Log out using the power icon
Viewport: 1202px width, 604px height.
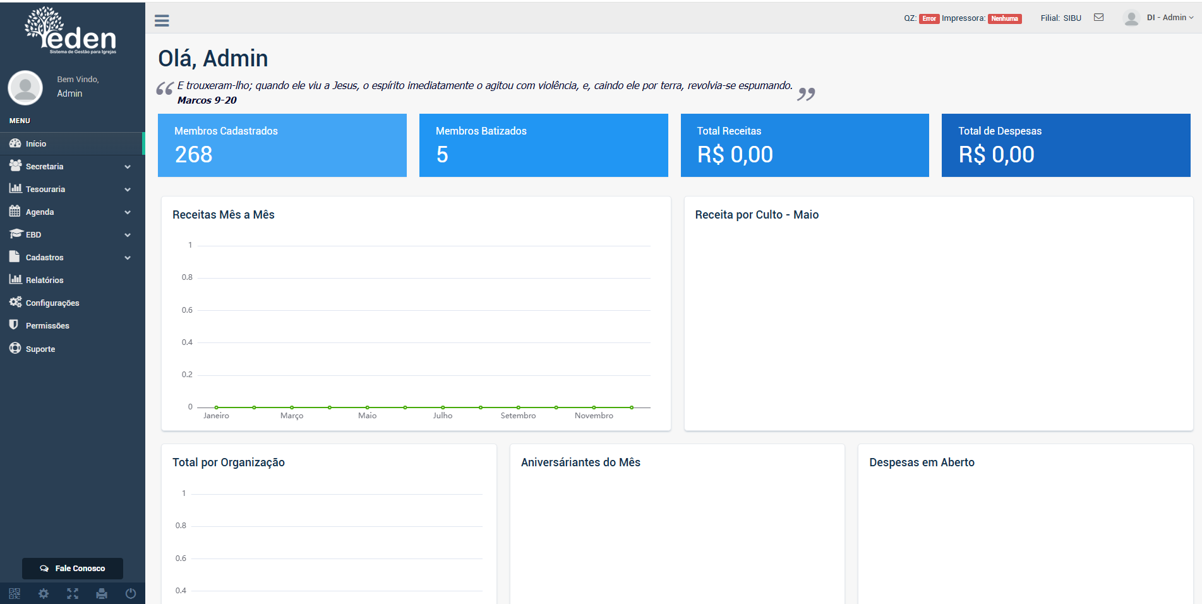coord(131,593)
